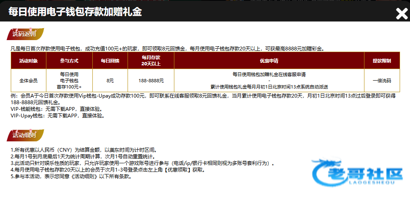
Task: Click the 一倍洗码 withdrawal limit cell
Action: point(381,81)
